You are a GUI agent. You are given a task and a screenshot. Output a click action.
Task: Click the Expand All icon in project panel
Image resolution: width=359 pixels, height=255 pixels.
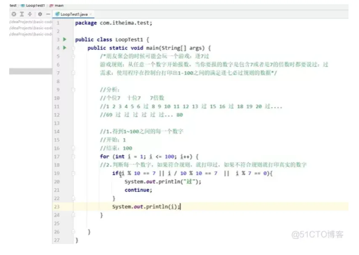point(22,14)
